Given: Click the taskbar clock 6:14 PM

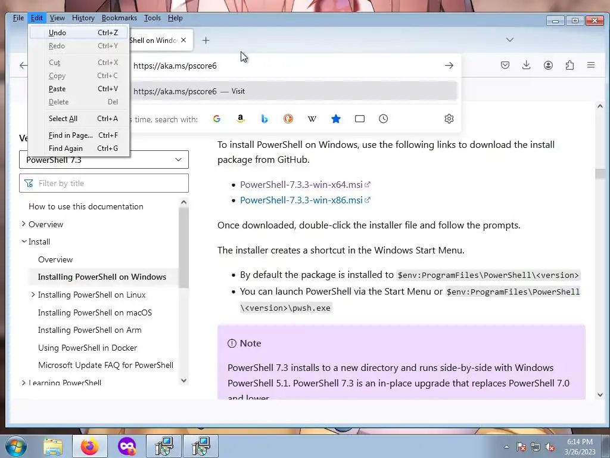Looking at the screenshot, I should pos(580,442).
